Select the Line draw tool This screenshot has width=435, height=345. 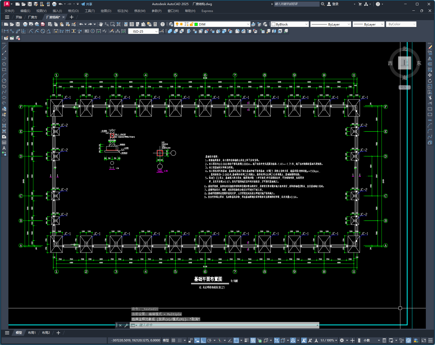click(x=4, y=47)
